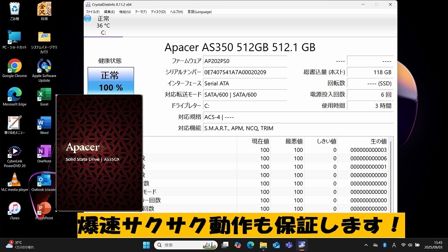
Task: Click the IME mode A indicator
Action: 394,245
